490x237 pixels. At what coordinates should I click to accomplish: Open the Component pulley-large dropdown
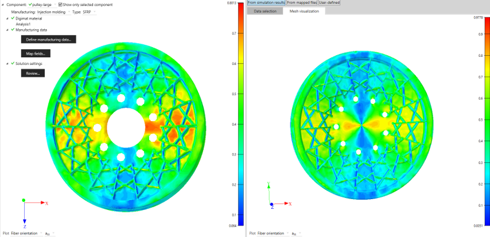point(42,5)
